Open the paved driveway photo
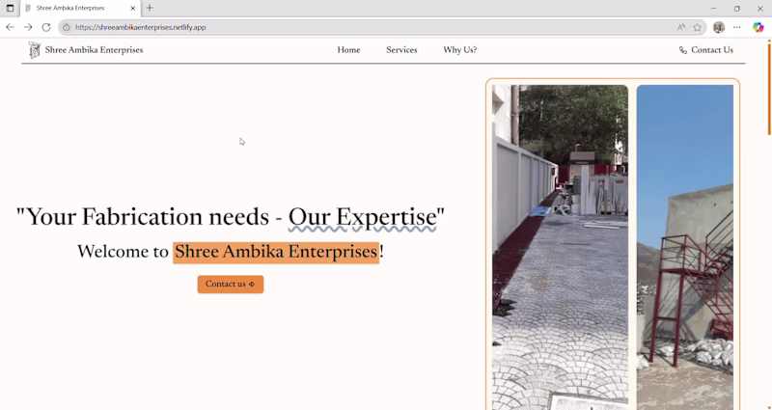772x410 pixels. click(560, 247)
